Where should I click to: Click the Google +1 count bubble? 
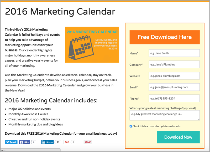click(x=73, y=142)
